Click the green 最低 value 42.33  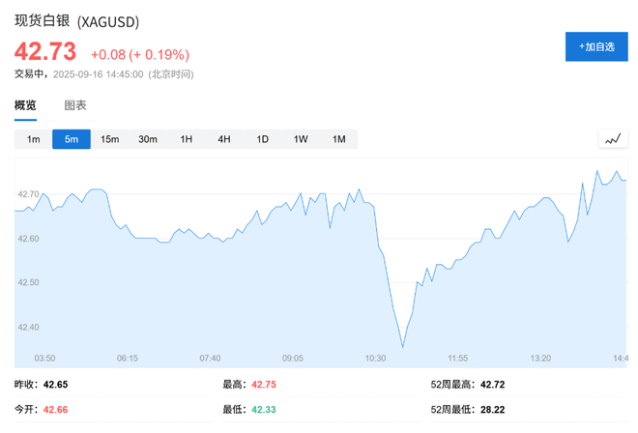click(264, 410)
